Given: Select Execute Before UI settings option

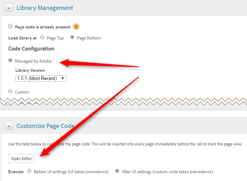Looking at the screenshot, I should click(29, 171).
